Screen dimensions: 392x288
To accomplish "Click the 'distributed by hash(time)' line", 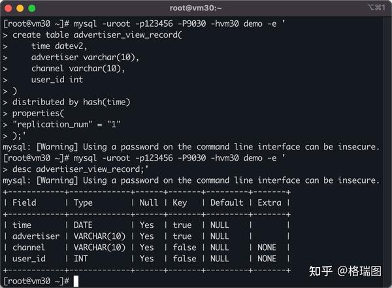I will tap(72, 102).
